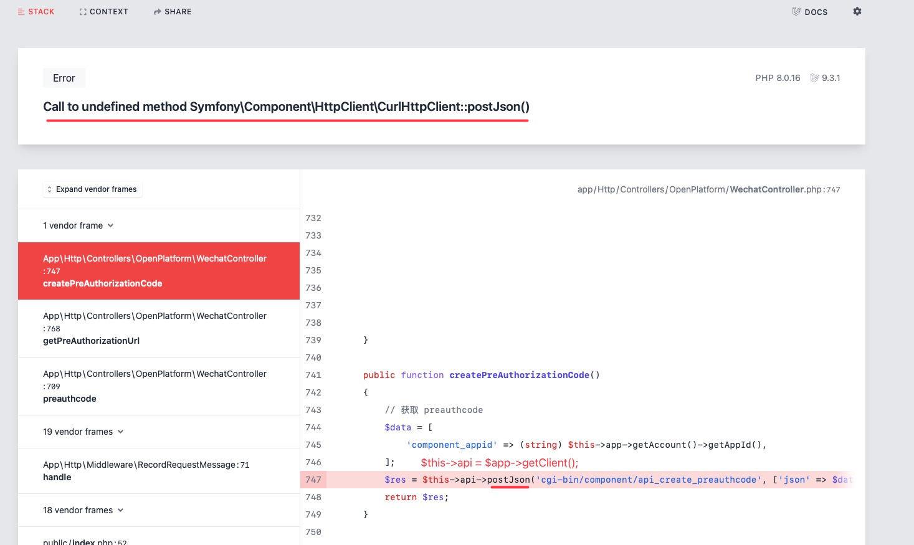
Task: Click Laravel version 9.3.1 icon
Action: 814,78
